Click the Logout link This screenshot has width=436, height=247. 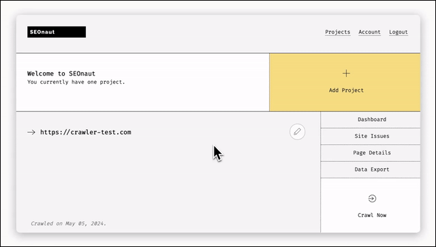(x=399, y=32)
